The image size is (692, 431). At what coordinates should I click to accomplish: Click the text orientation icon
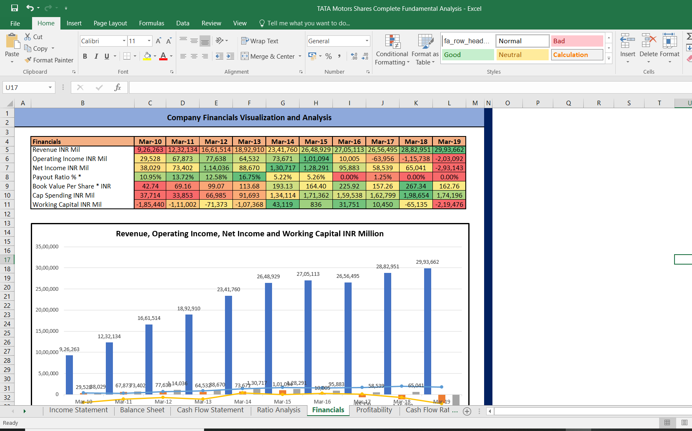click(x=220, y=41)
